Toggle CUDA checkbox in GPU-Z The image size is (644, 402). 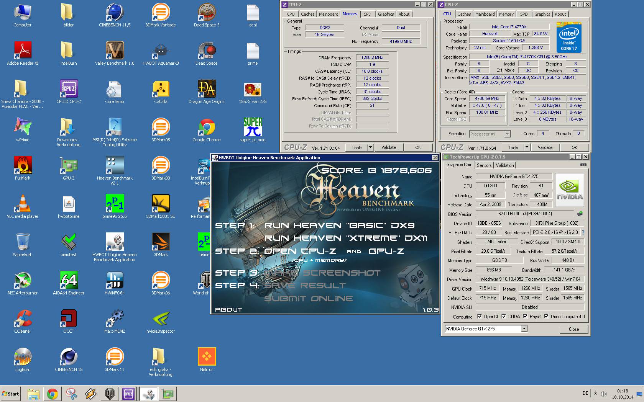504,317
